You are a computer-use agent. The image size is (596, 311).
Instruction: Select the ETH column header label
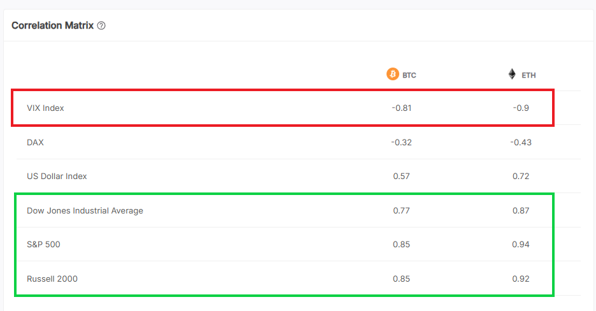(529, 75)
